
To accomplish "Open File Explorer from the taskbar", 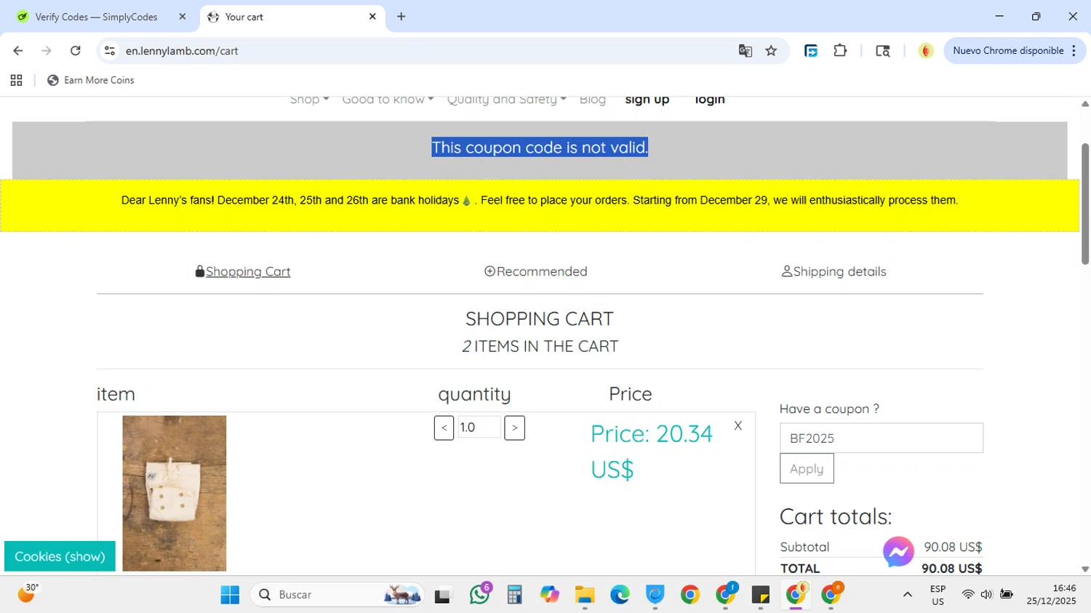I will 585,595.
